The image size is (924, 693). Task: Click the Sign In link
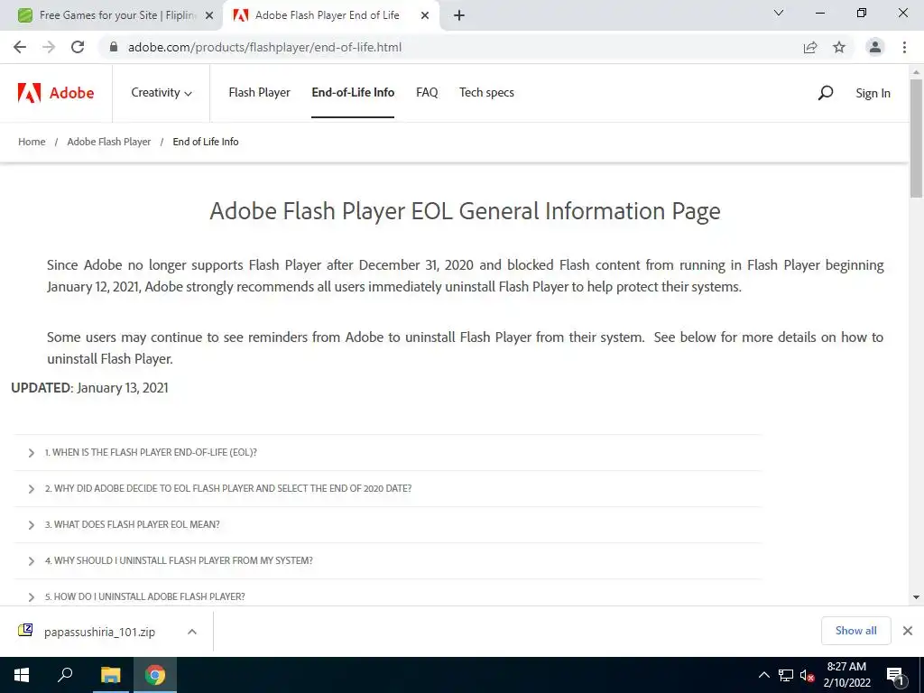pos(873,93)
